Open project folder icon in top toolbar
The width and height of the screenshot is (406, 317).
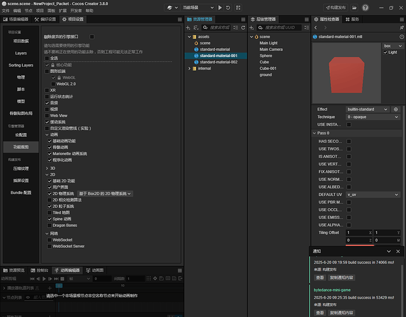click(354, 8)
